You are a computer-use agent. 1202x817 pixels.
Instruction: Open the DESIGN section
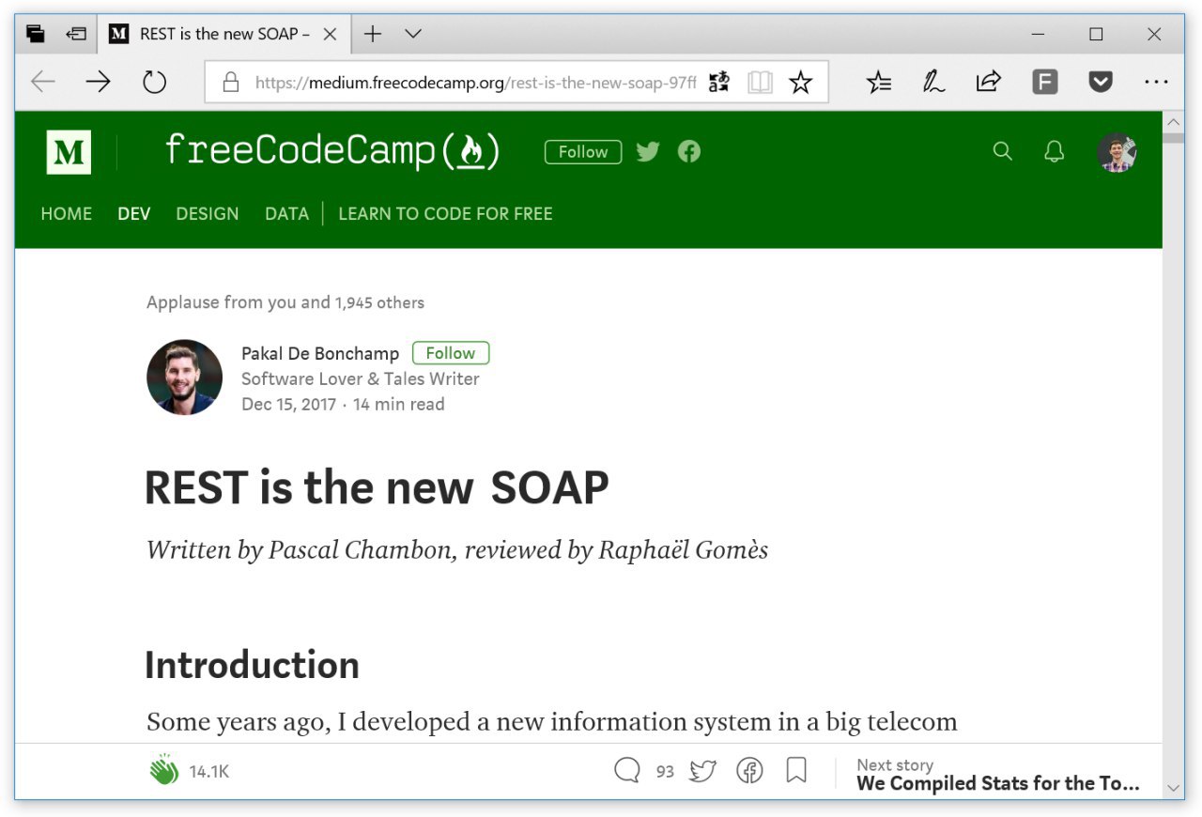pos(208,214)
